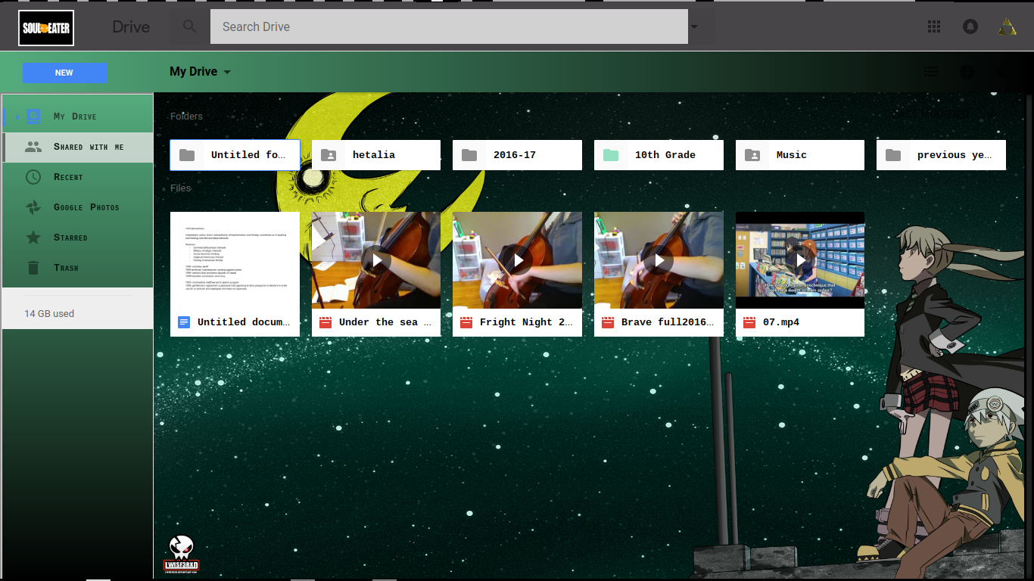Select the Brave full2016 file name
Screen dimensions: 1034x581
pos(668,322)
